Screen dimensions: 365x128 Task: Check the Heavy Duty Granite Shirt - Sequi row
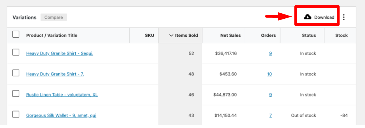(x=16, y=52)
